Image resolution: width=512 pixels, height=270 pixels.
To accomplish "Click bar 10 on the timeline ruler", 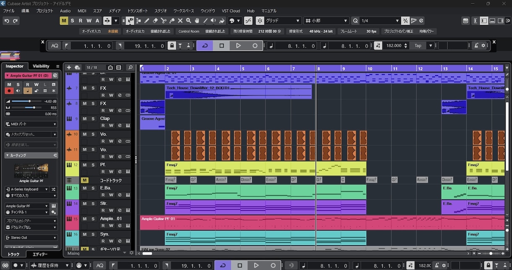I will 369,68.
